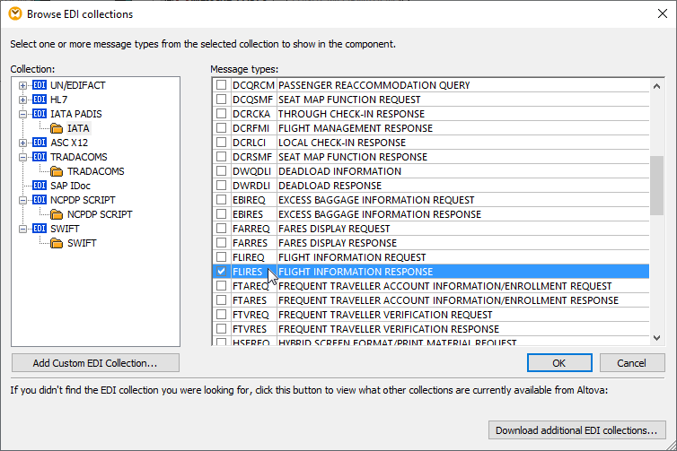
Task: Collapse the IATA PADIS tree node
Action: pos(23,114)
